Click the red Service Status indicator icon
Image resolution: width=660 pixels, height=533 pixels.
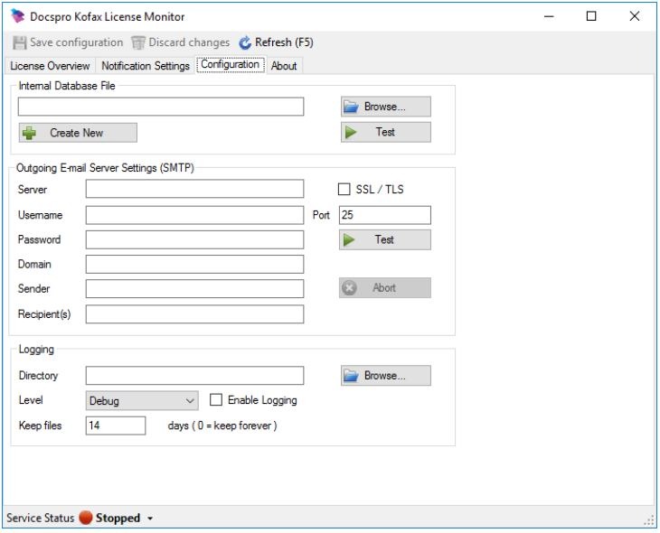(86, 519)
